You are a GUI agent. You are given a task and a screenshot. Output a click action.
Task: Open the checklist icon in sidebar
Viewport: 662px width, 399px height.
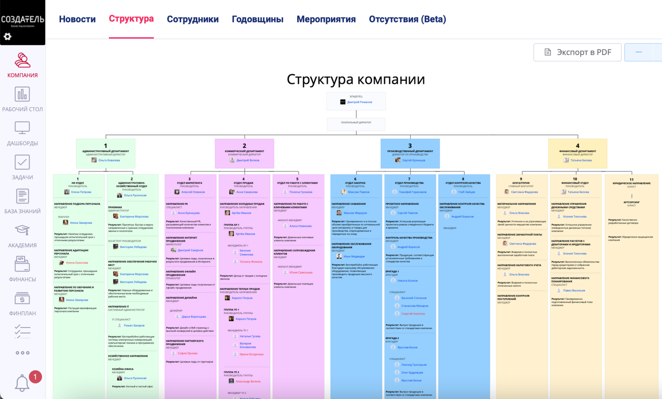pyautogui.click(x=22, y=331)
